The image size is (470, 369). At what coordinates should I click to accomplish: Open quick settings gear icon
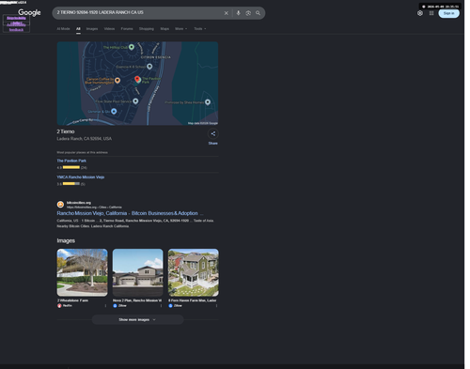420,13
